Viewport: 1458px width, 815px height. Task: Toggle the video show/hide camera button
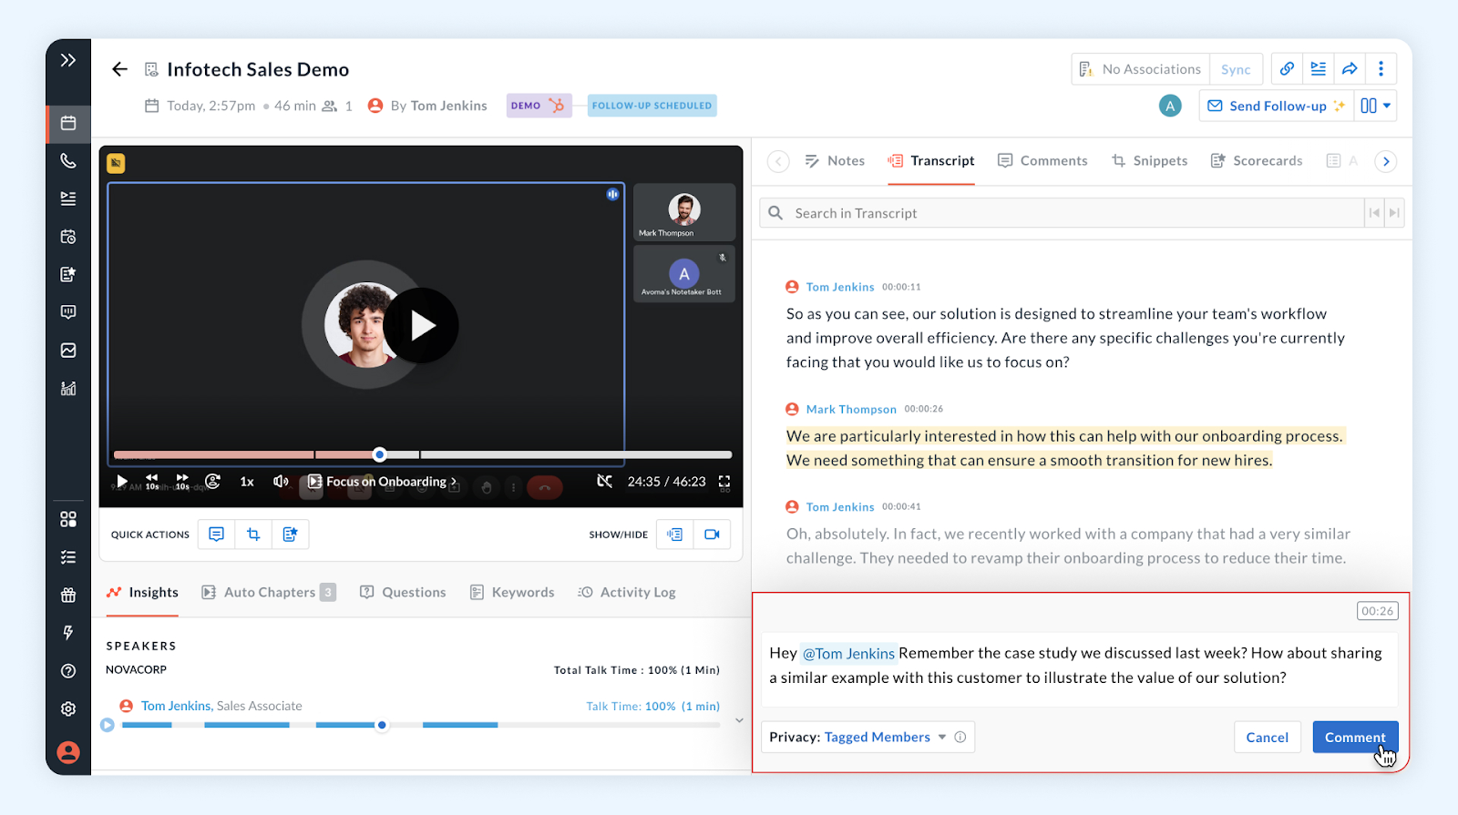tap(712, 535)
